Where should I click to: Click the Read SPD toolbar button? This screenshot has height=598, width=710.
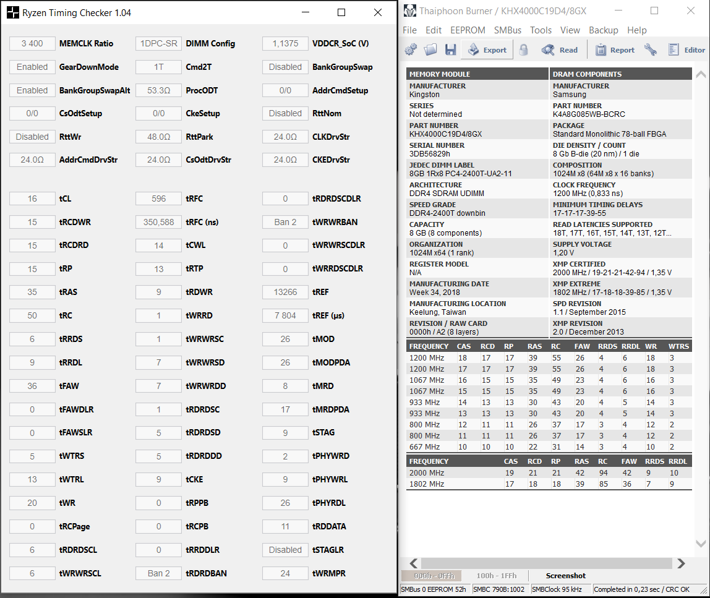tap(560, 50)
